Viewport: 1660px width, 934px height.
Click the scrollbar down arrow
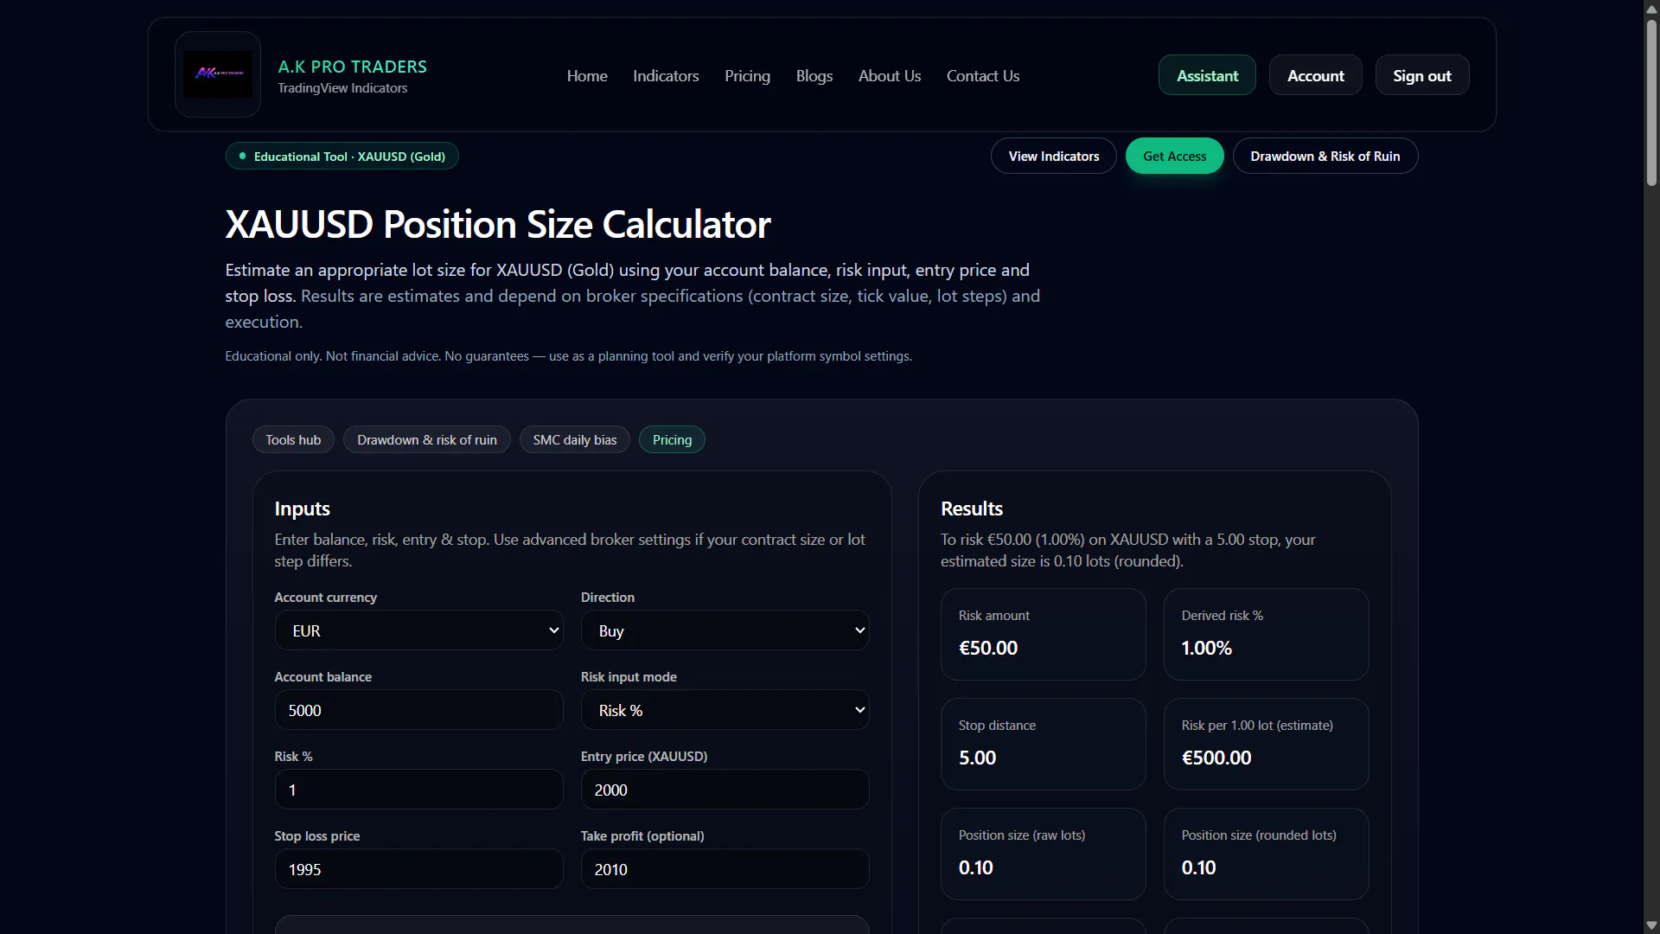point(1651,925)
